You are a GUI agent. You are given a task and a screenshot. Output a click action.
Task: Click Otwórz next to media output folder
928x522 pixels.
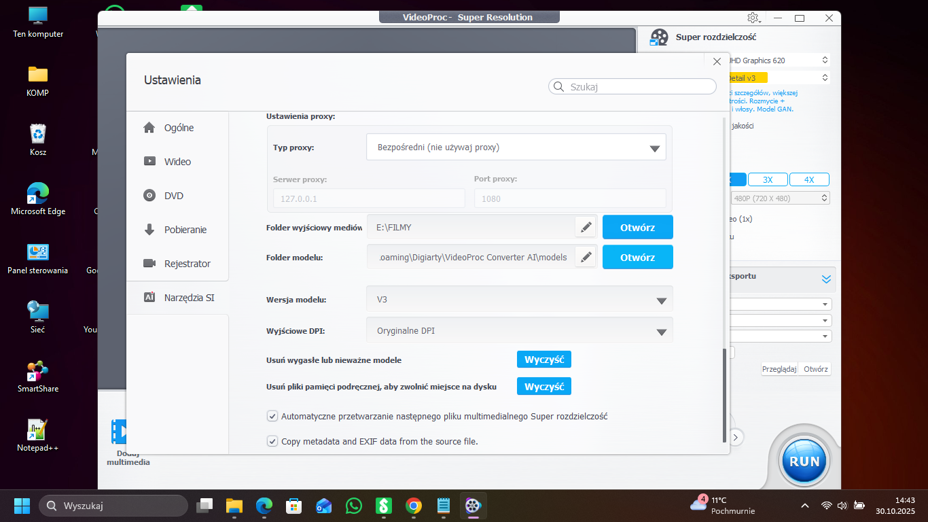point(637,228)
